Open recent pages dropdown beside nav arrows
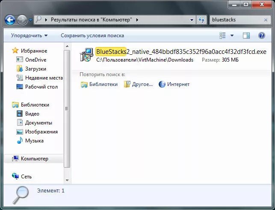Viewport: 275px width, 210px height. click(x=30, y=20)
